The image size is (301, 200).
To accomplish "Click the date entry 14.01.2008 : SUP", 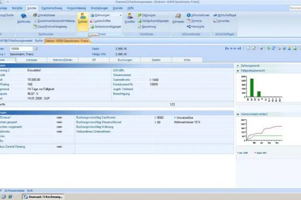I will (39, 98).
